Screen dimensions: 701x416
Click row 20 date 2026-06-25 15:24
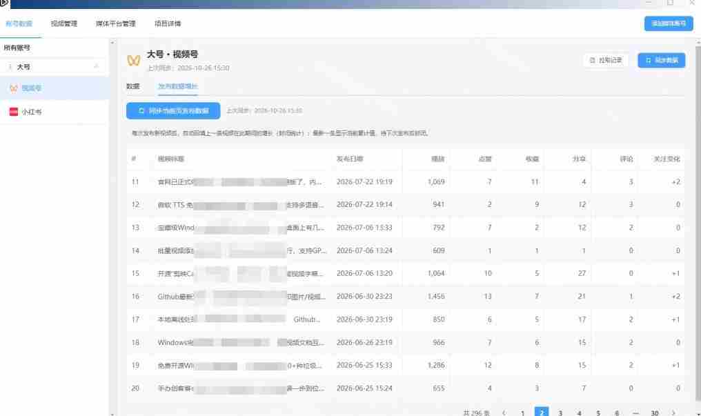coord(364,388)
